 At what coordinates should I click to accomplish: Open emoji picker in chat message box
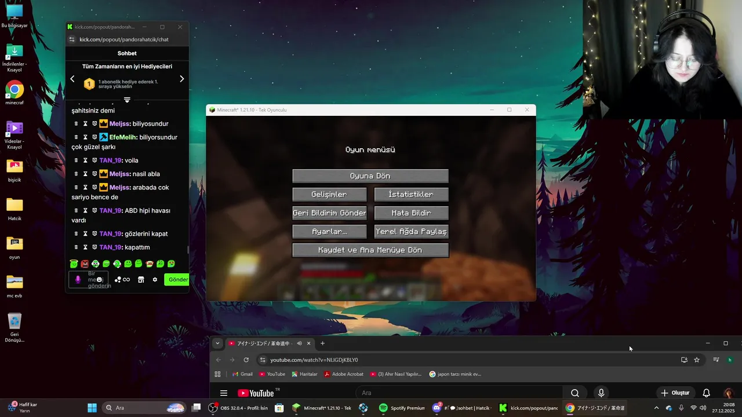click(100, 280)
